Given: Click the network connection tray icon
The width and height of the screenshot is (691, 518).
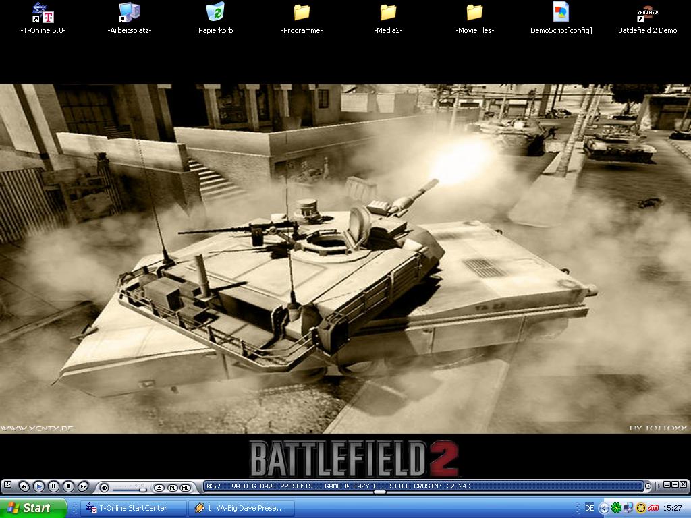Looking at the screenshot, I should (628, 508).
